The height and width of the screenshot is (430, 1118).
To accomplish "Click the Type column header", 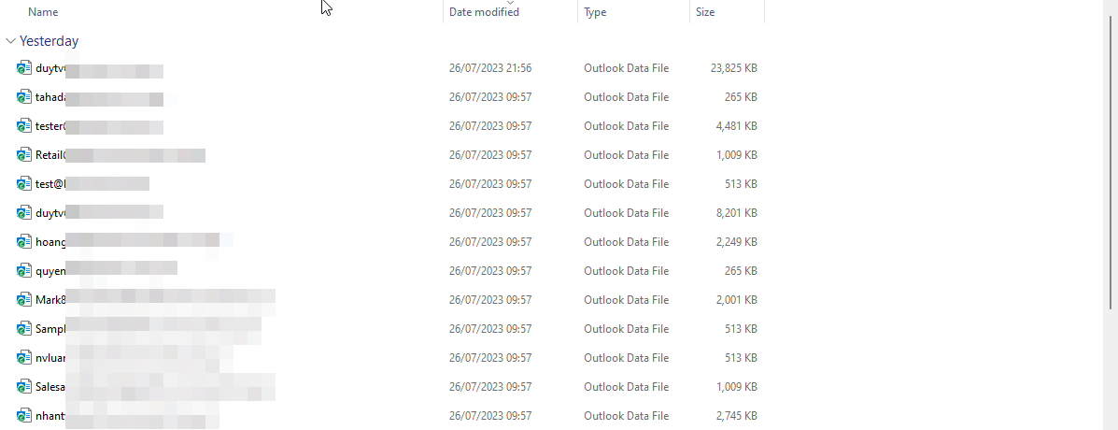I will point(595,12).
